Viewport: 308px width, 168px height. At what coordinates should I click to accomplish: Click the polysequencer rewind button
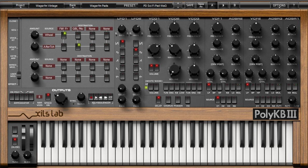point(101,97)
